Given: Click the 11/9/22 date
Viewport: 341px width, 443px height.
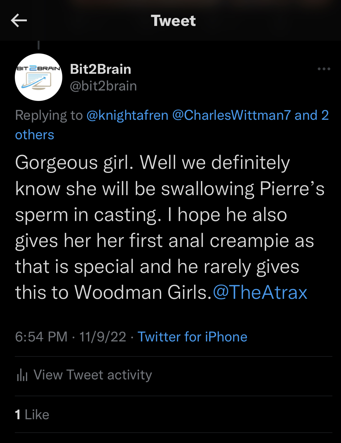Looking at the screenshot, I should 103,337.
